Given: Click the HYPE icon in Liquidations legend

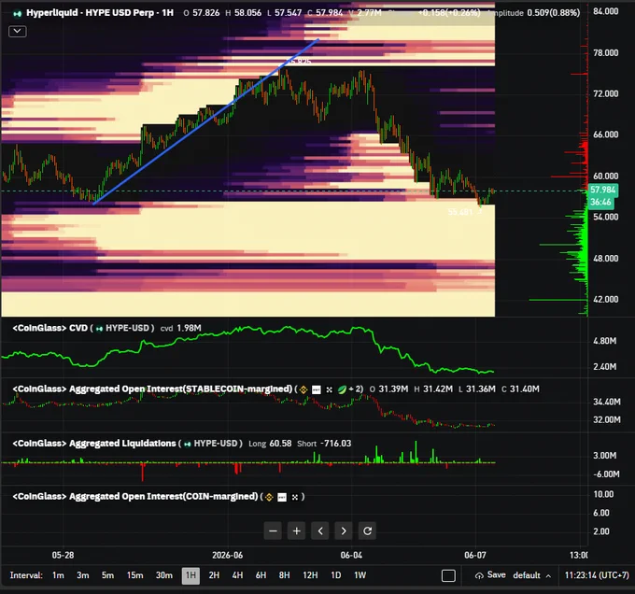Looking at the screenshot, I should 187,445.
